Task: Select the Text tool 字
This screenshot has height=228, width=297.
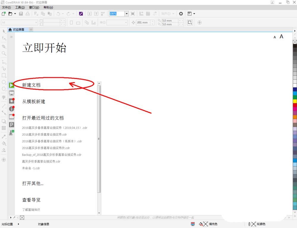Action: [x=4, y=98]
